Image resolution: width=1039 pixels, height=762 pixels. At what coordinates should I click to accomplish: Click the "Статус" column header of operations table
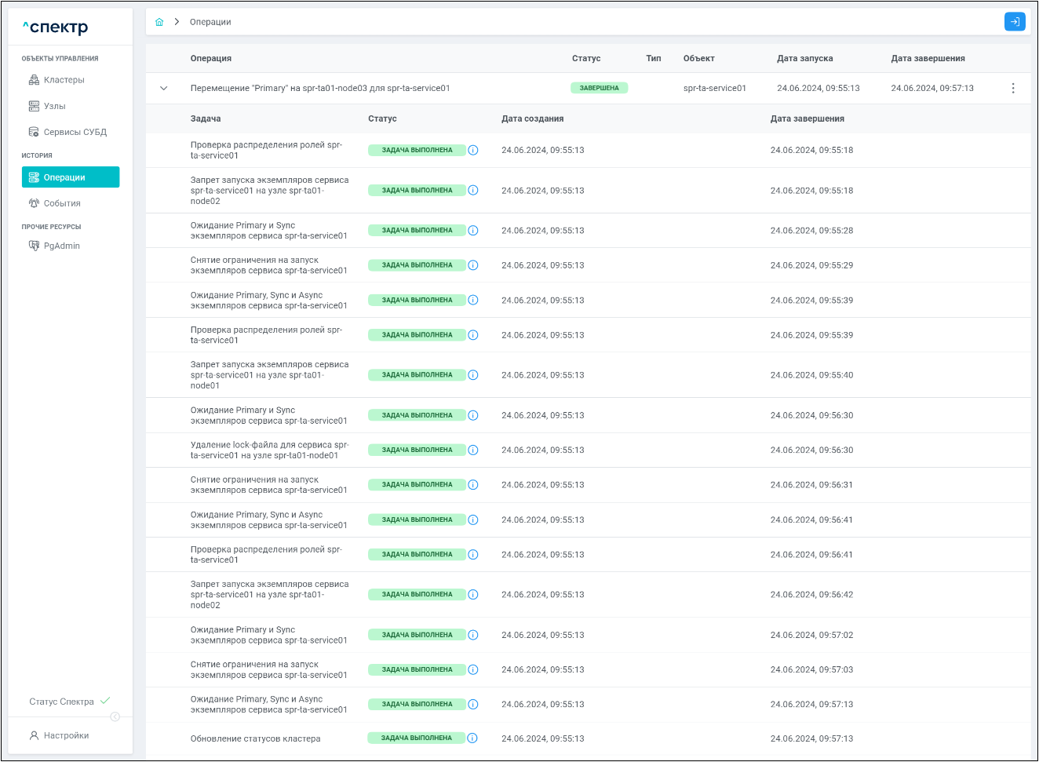click(585, 59)
